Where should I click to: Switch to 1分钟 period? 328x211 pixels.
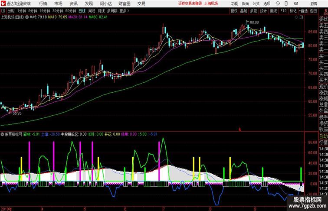pyautogui.click(x=21, y=11)
